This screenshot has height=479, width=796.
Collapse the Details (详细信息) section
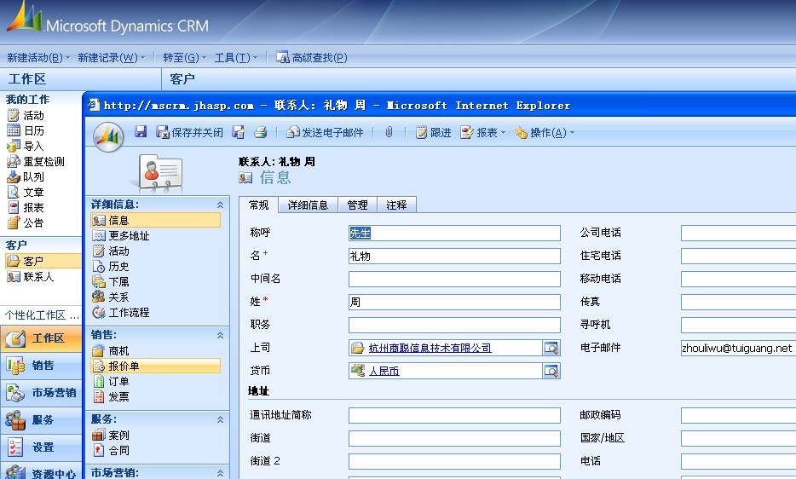(x=221, y=205)
